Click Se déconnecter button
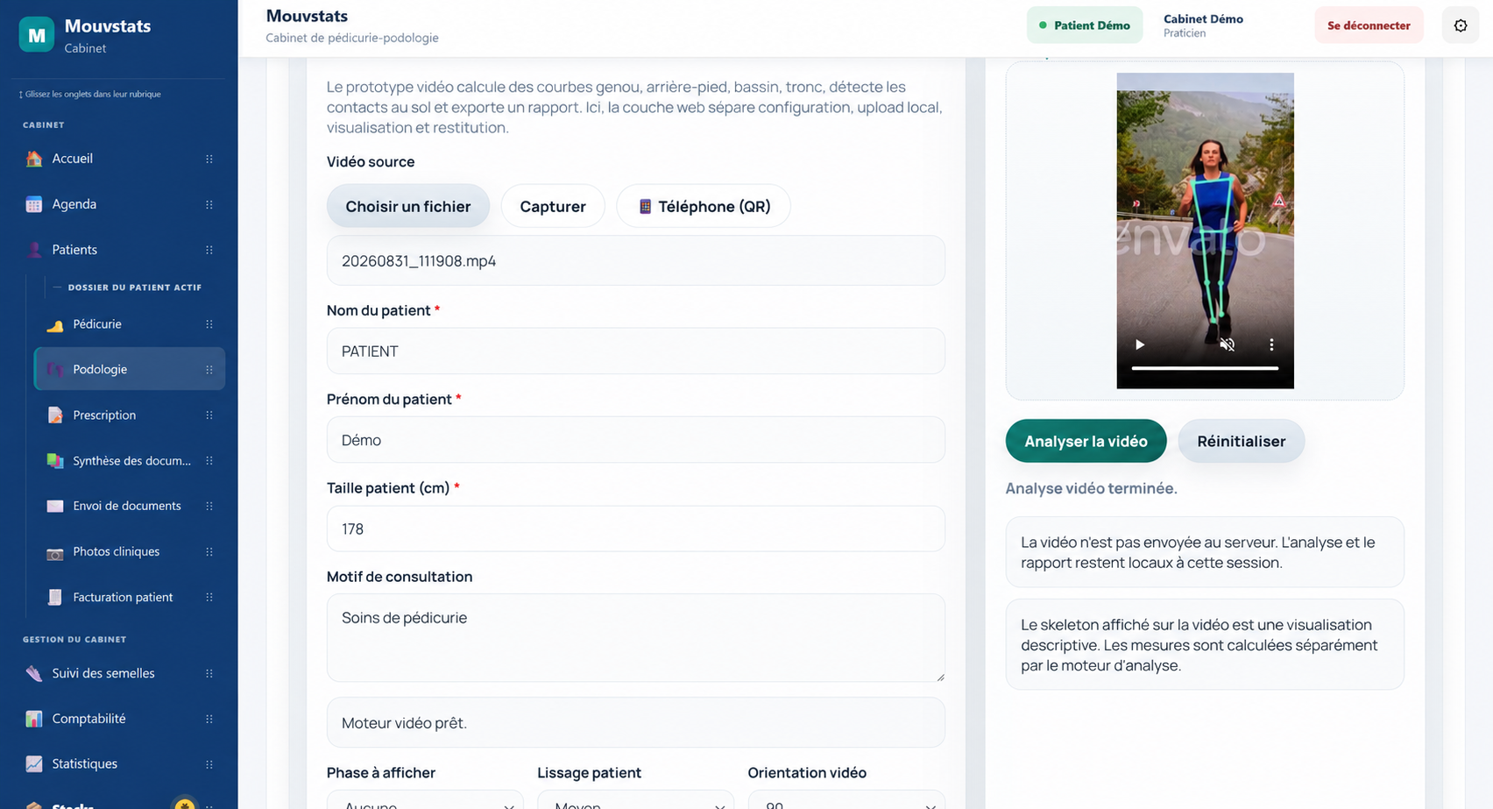 [1369, 25]
